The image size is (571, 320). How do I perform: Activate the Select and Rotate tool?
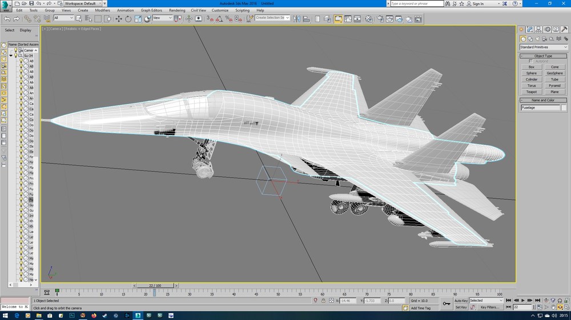click(128, 19)
